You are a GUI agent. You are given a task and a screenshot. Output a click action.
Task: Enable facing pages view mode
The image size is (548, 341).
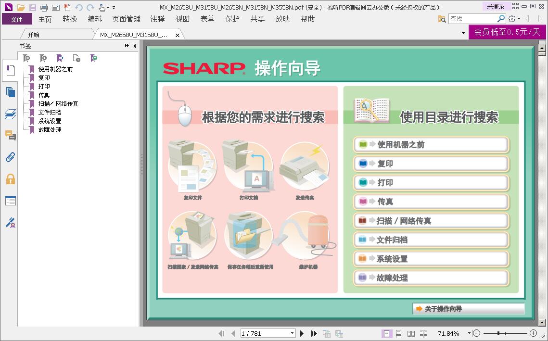click(411, 334)
